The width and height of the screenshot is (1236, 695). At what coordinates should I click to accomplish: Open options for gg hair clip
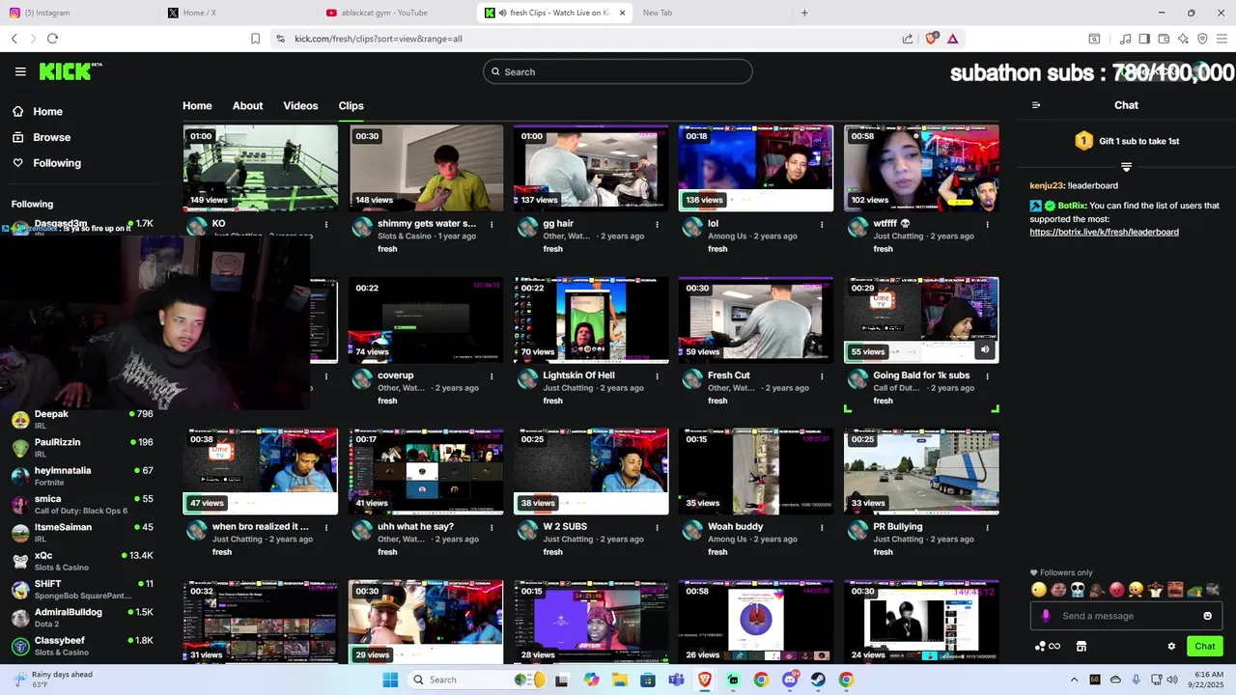tap(657, 224)
